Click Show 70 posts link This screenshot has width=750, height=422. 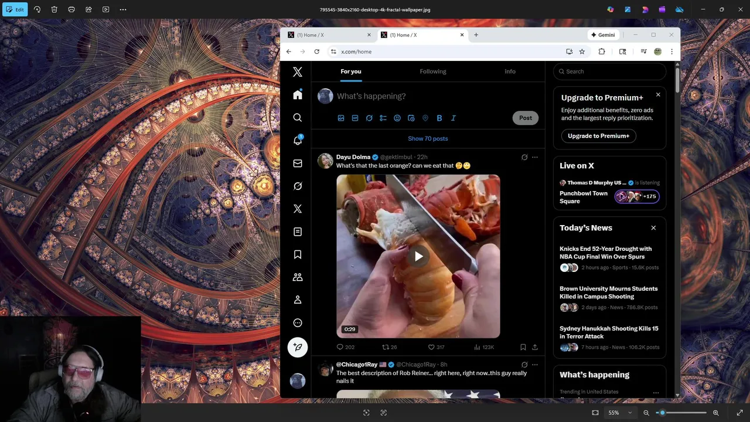pos(428,138)
